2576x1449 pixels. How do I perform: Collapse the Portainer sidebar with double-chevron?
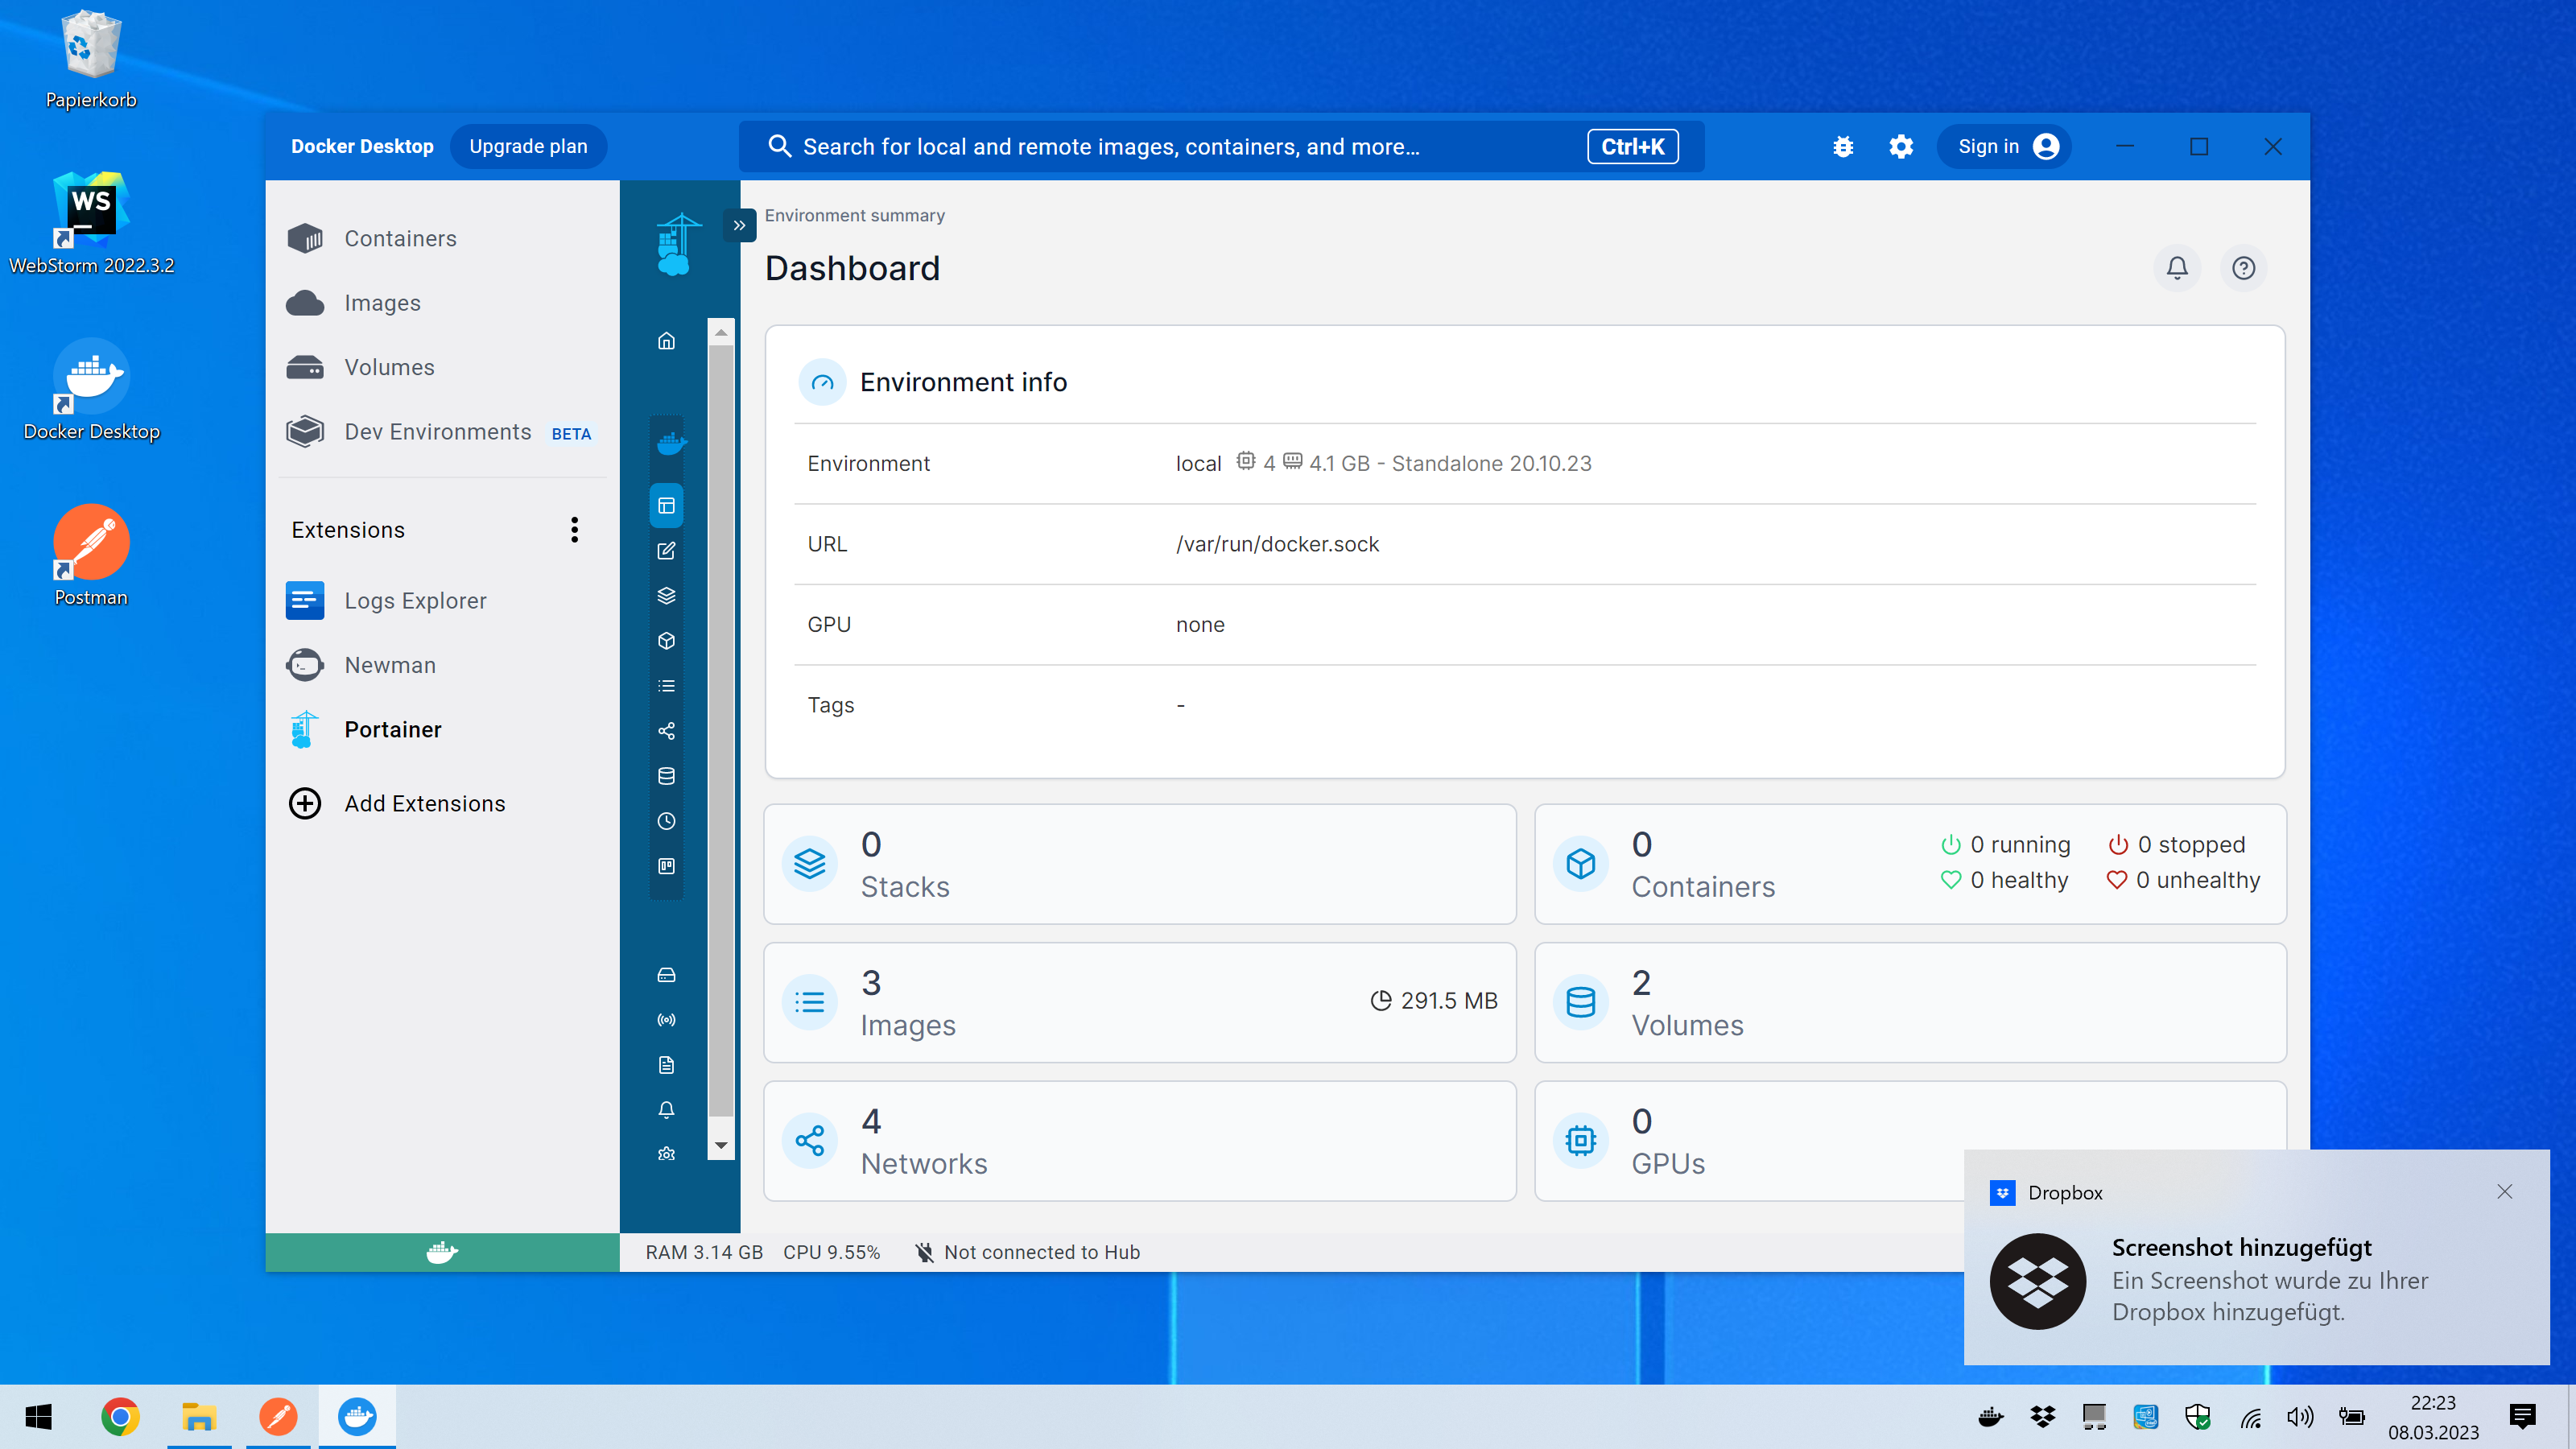click(x=739, y=225)
